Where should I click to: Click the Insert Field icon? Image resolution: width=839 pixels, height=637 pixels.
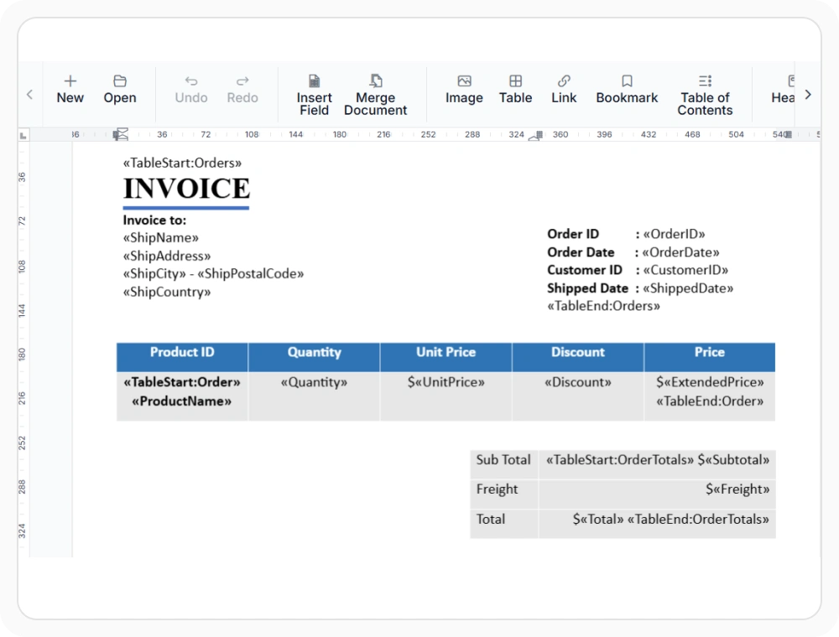(314, 80)
